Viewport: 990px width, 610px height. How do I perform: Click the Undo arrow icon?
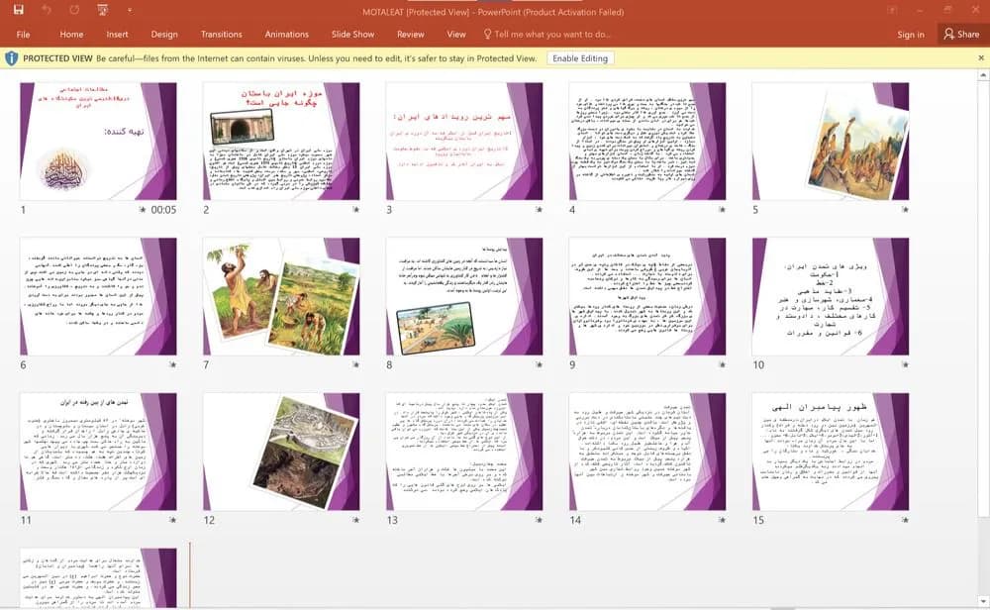[47, 10]
